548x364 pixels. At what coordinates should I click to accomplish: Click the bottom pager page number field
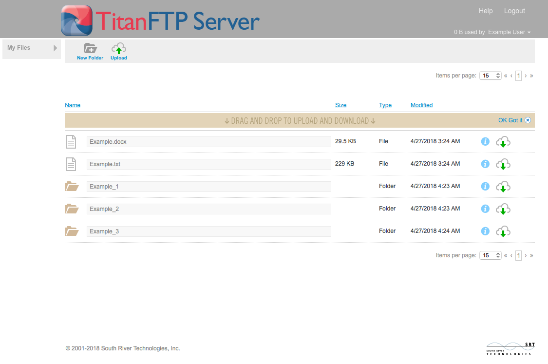[x=519, y=255]
